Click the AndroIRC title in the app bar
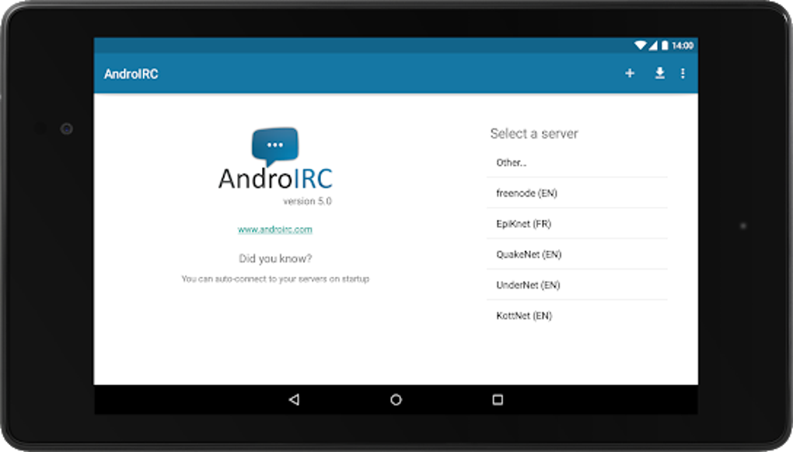Screen dimensions: 793x452 click(131, 72)
